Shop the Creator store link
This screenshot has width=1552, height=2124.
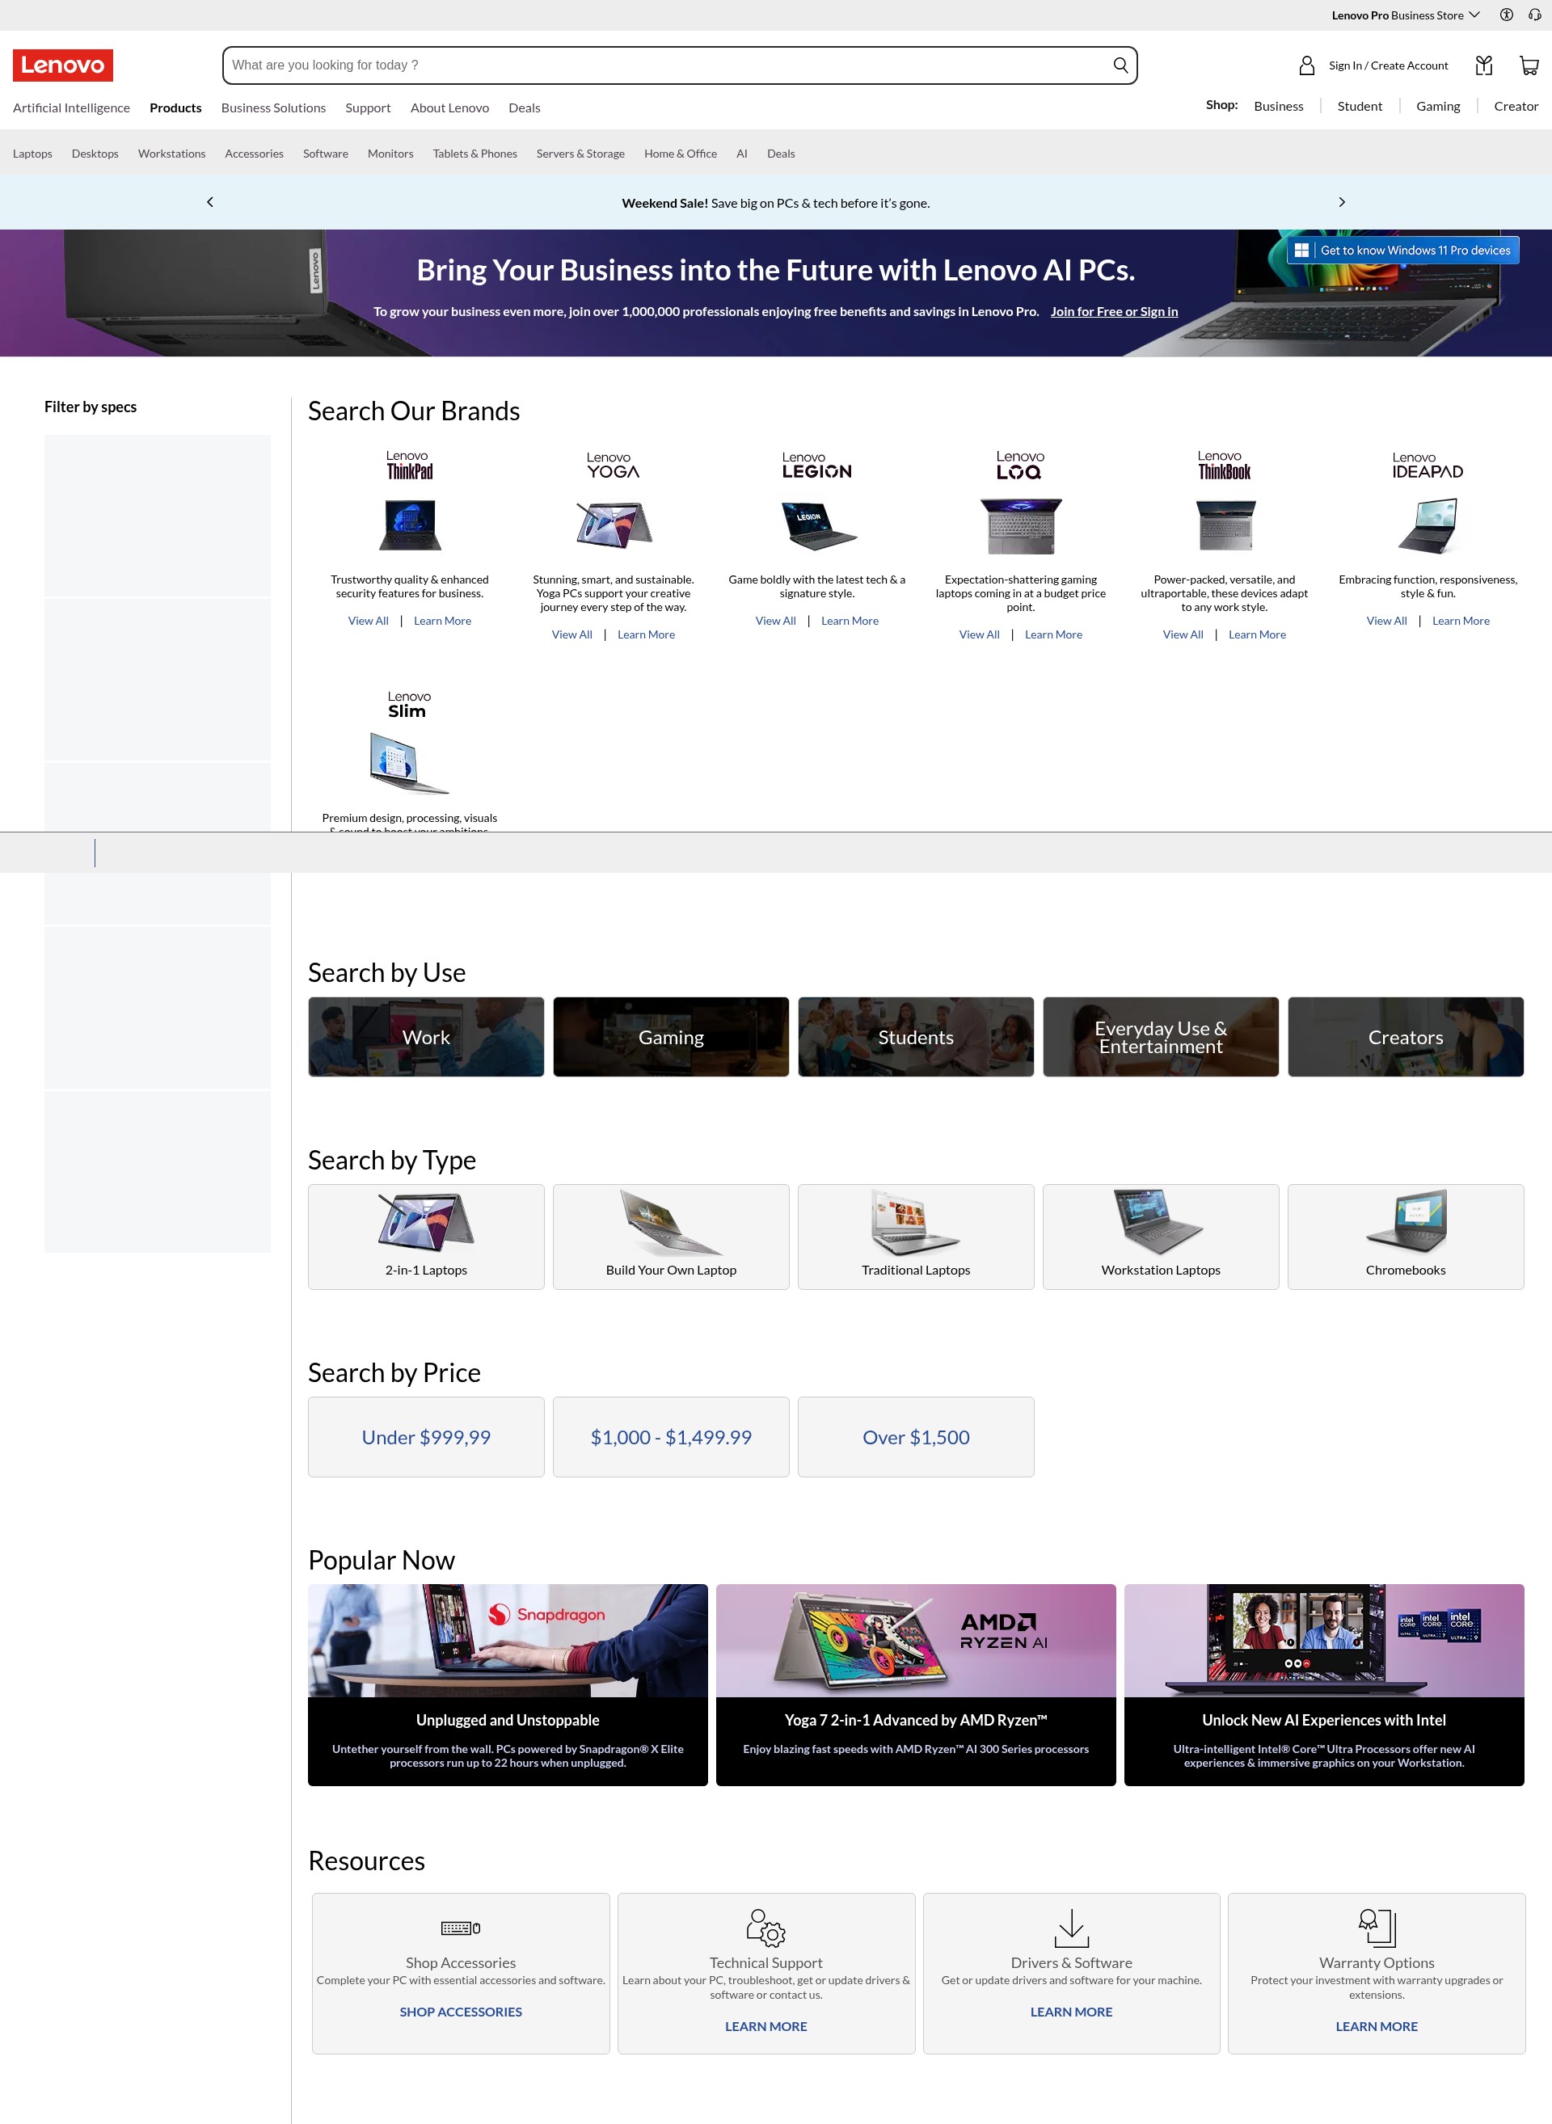pos(1516,106)
